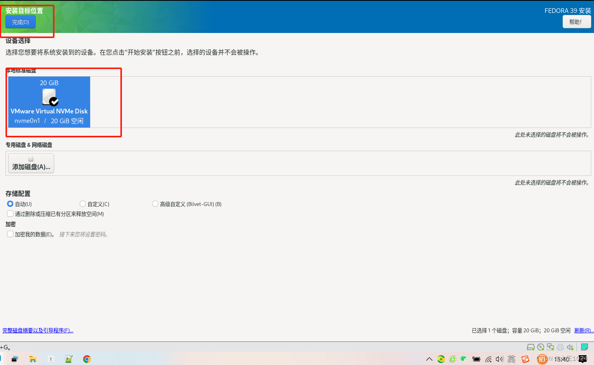The width and height of the screenshot is (594, 365).
Task: Click the 刷新(R)... refresh link
Action: tap(584, 330)
